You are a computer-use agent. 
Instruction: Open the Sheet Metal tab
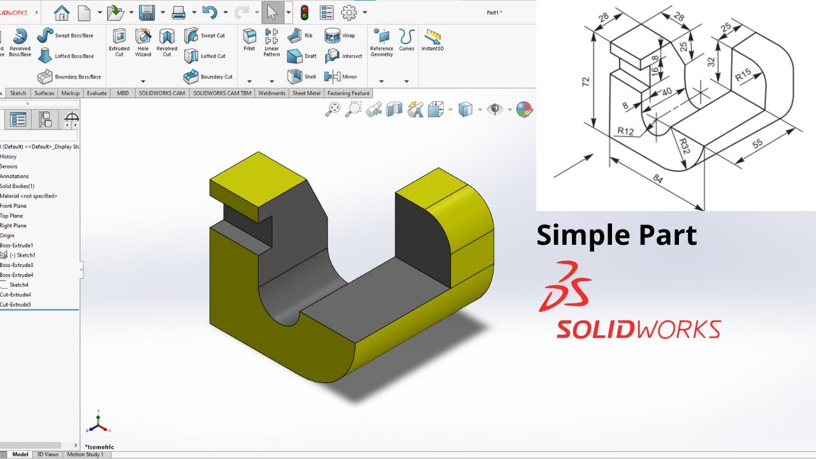click(x=307, y=93)
